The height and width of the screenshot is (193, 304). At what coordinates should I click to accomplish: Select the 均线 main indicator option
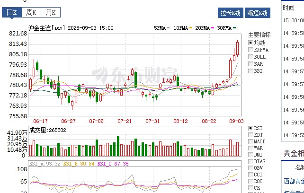click(250, 43)
